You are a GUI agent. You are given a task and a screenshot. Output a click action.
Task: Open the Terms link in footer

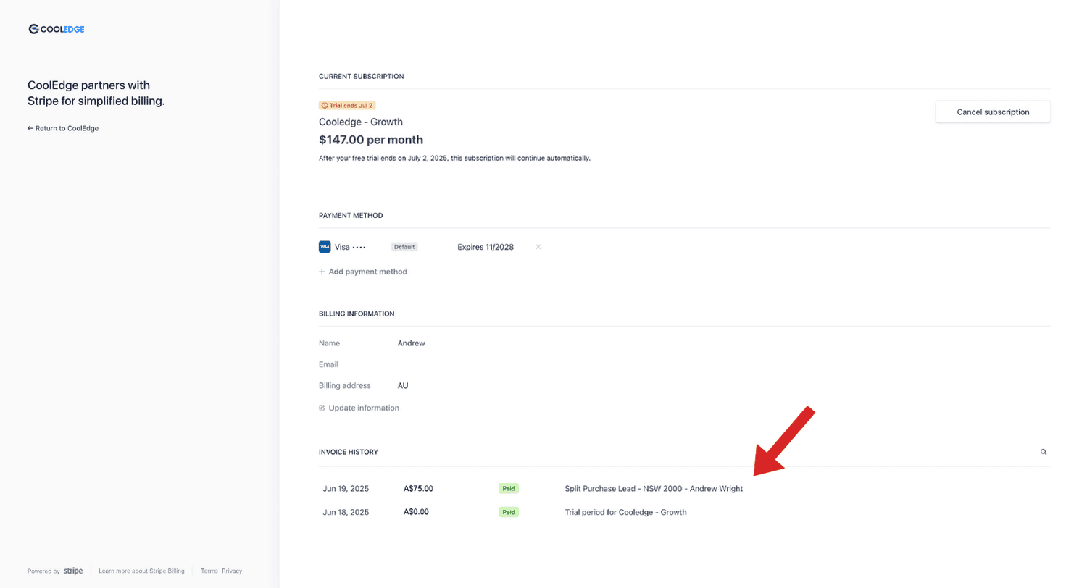point(209,571)
